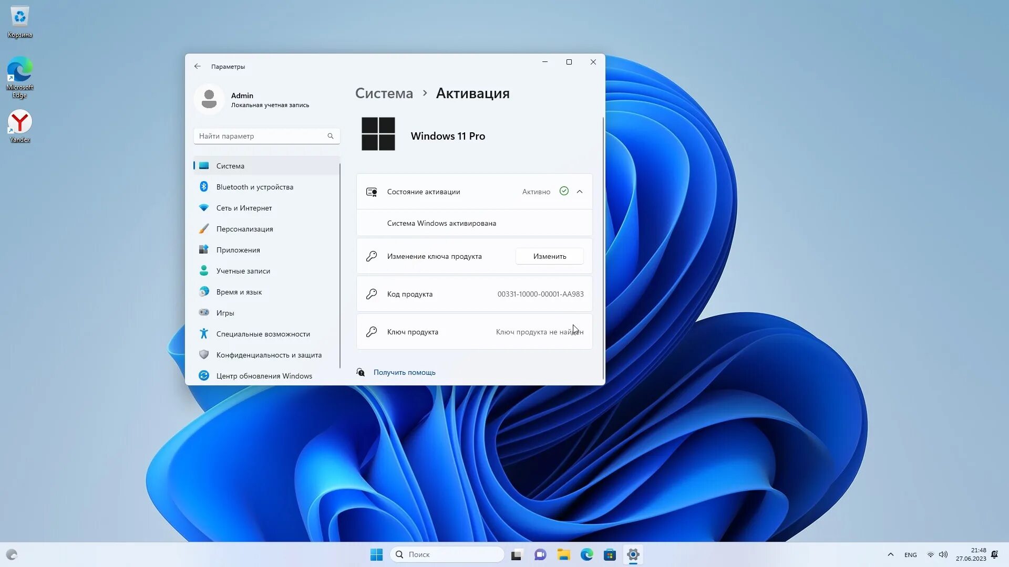Open Bluetooth и устройства settings section

254,187
